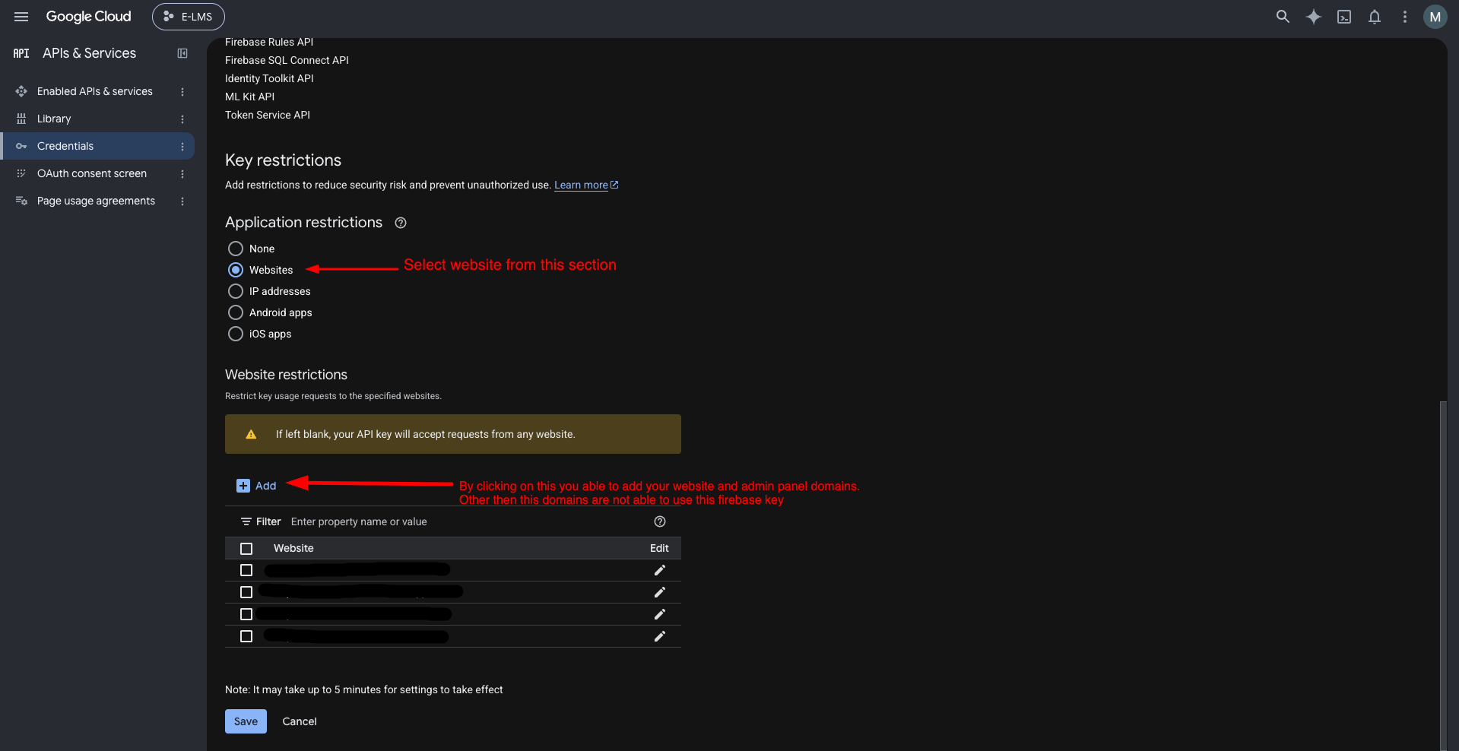Image resolution: width=1459 pixels, height=751 pixels.
Task: Select the Websites radio button
Action: pyautogui.click(x=236, y=270)
